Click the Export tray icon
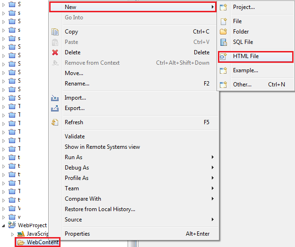Screen dimensions: 295x247 tap(55, 108)
